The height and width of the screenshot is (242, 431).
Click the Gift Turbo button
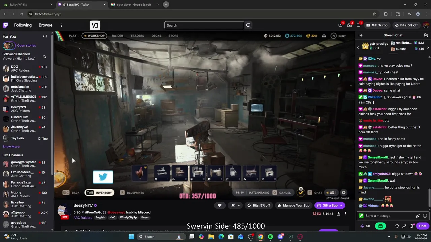click(x=377, y=25)
